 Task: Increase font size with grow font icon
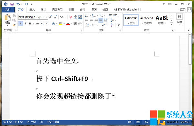click(x=50, y=17)
